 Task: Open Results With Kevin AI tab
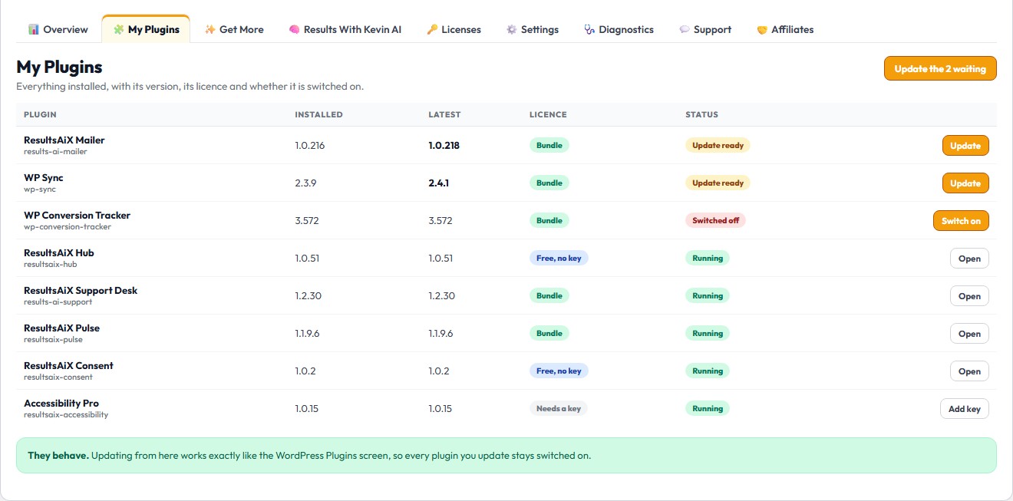345,29
